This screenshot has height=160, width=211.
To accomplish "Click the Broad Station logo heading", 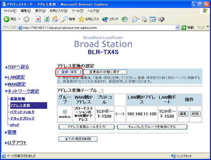I will [x=103, y=44].
